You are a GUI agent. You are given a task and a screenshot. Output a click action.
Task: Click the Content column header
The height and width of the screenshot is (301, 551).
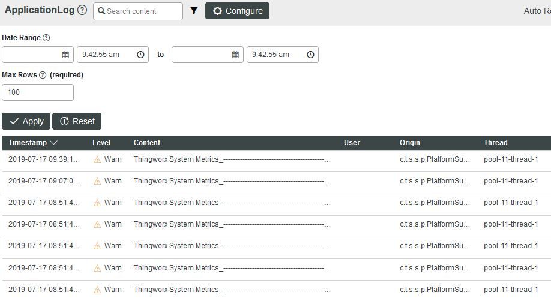coord(147,143)
